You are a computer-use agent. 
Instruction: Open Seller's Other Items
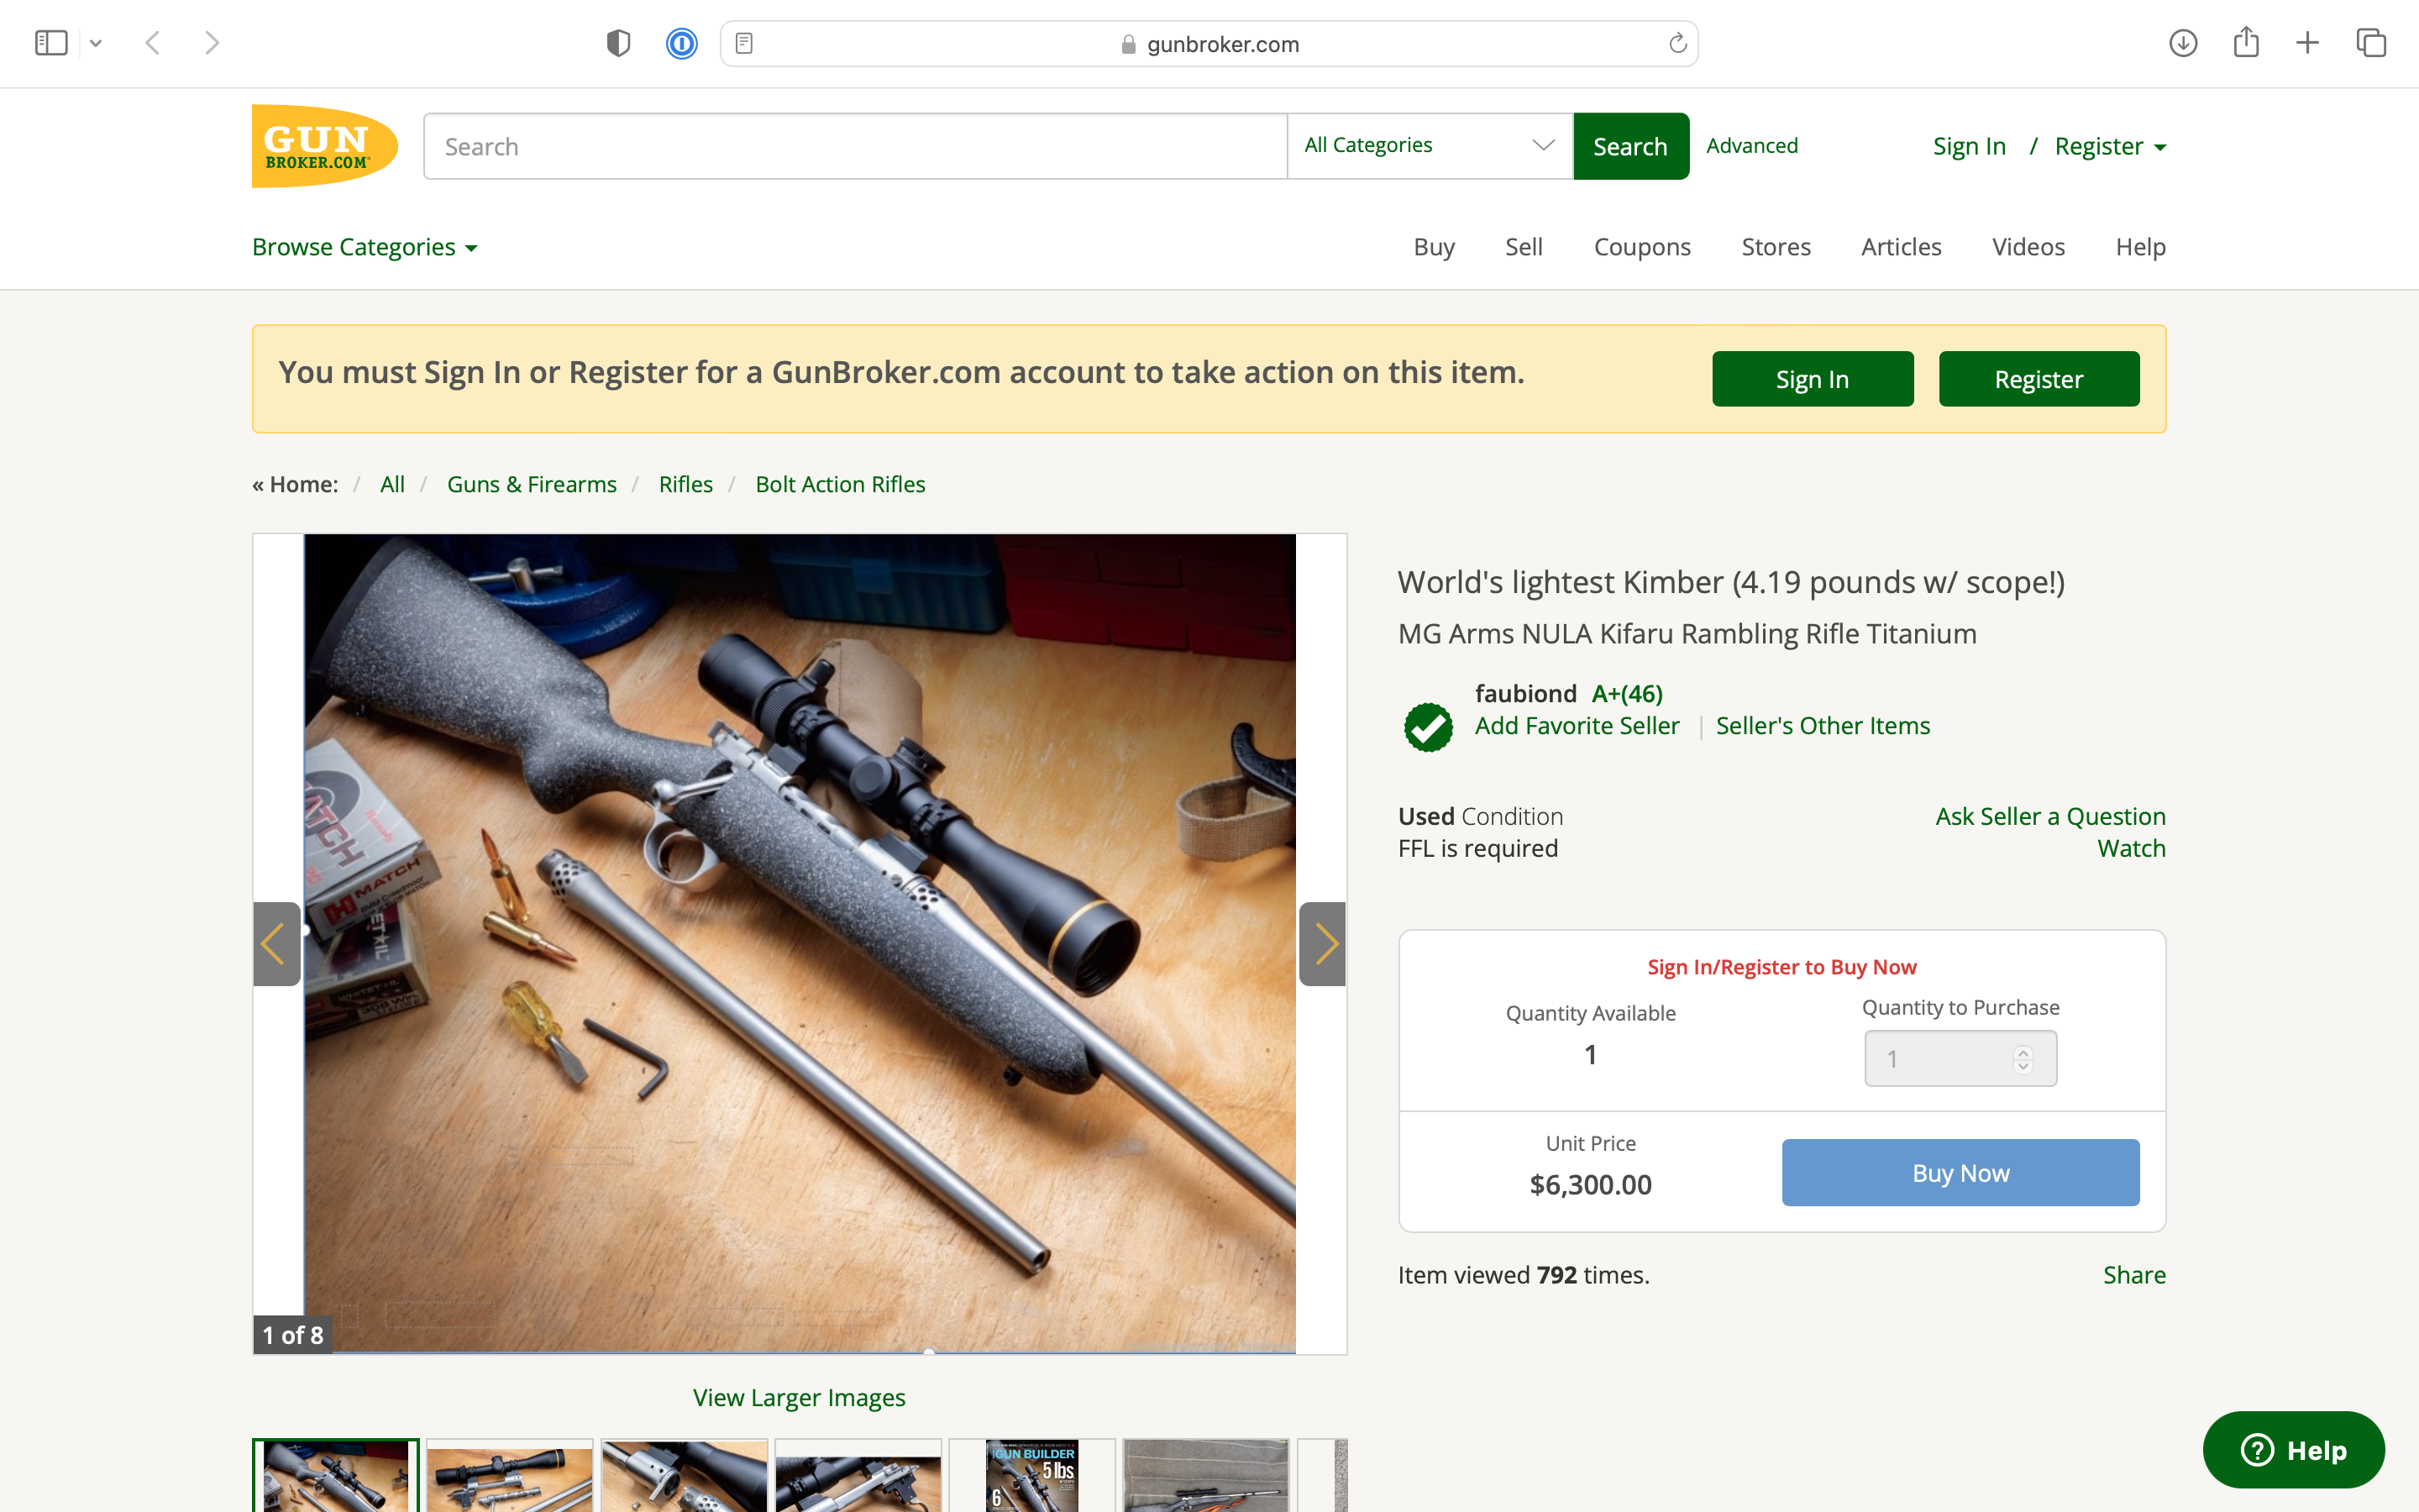pyautogui.click(x=1823, y=725)
